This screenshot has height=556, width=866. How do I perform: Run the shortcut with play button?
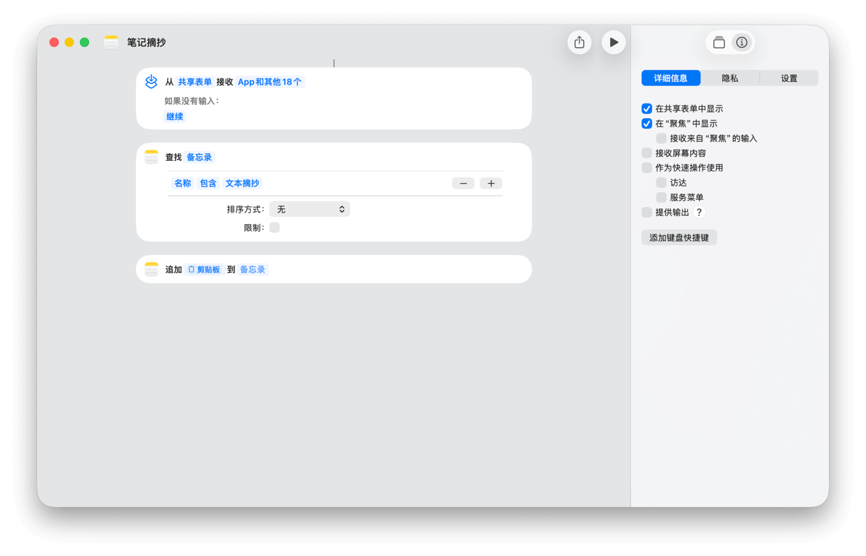(613, 42)
